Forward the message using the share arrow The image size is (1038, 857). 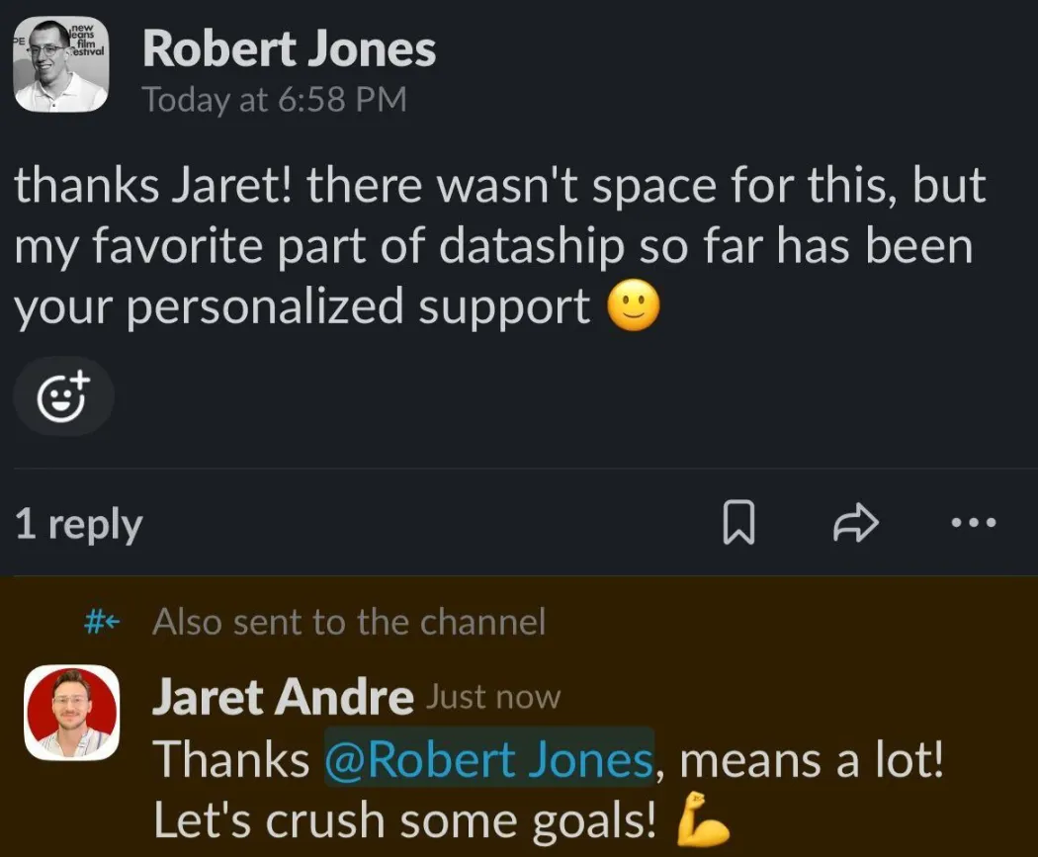[x=856, y=523]
